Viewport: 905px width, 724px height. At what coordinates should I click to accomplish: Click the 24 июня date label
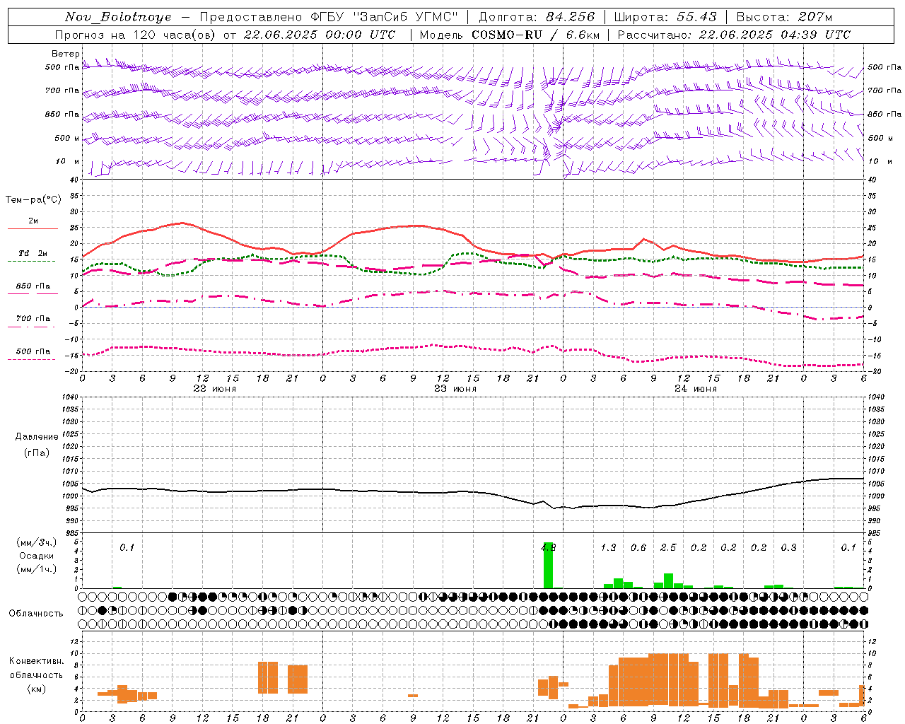tap(695, 389)
